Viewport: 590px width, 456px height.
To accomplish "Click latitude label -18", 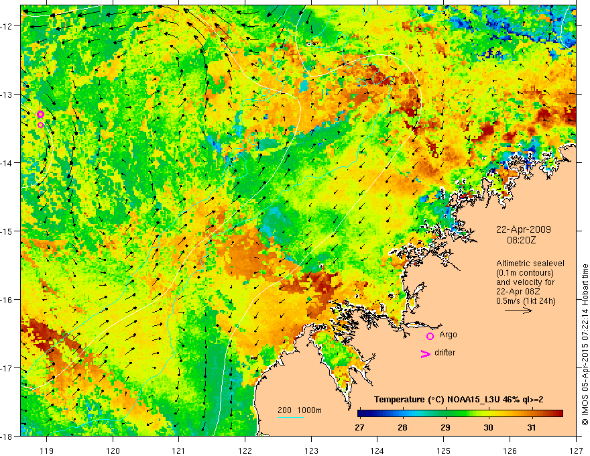I will (x=7, y=436).
